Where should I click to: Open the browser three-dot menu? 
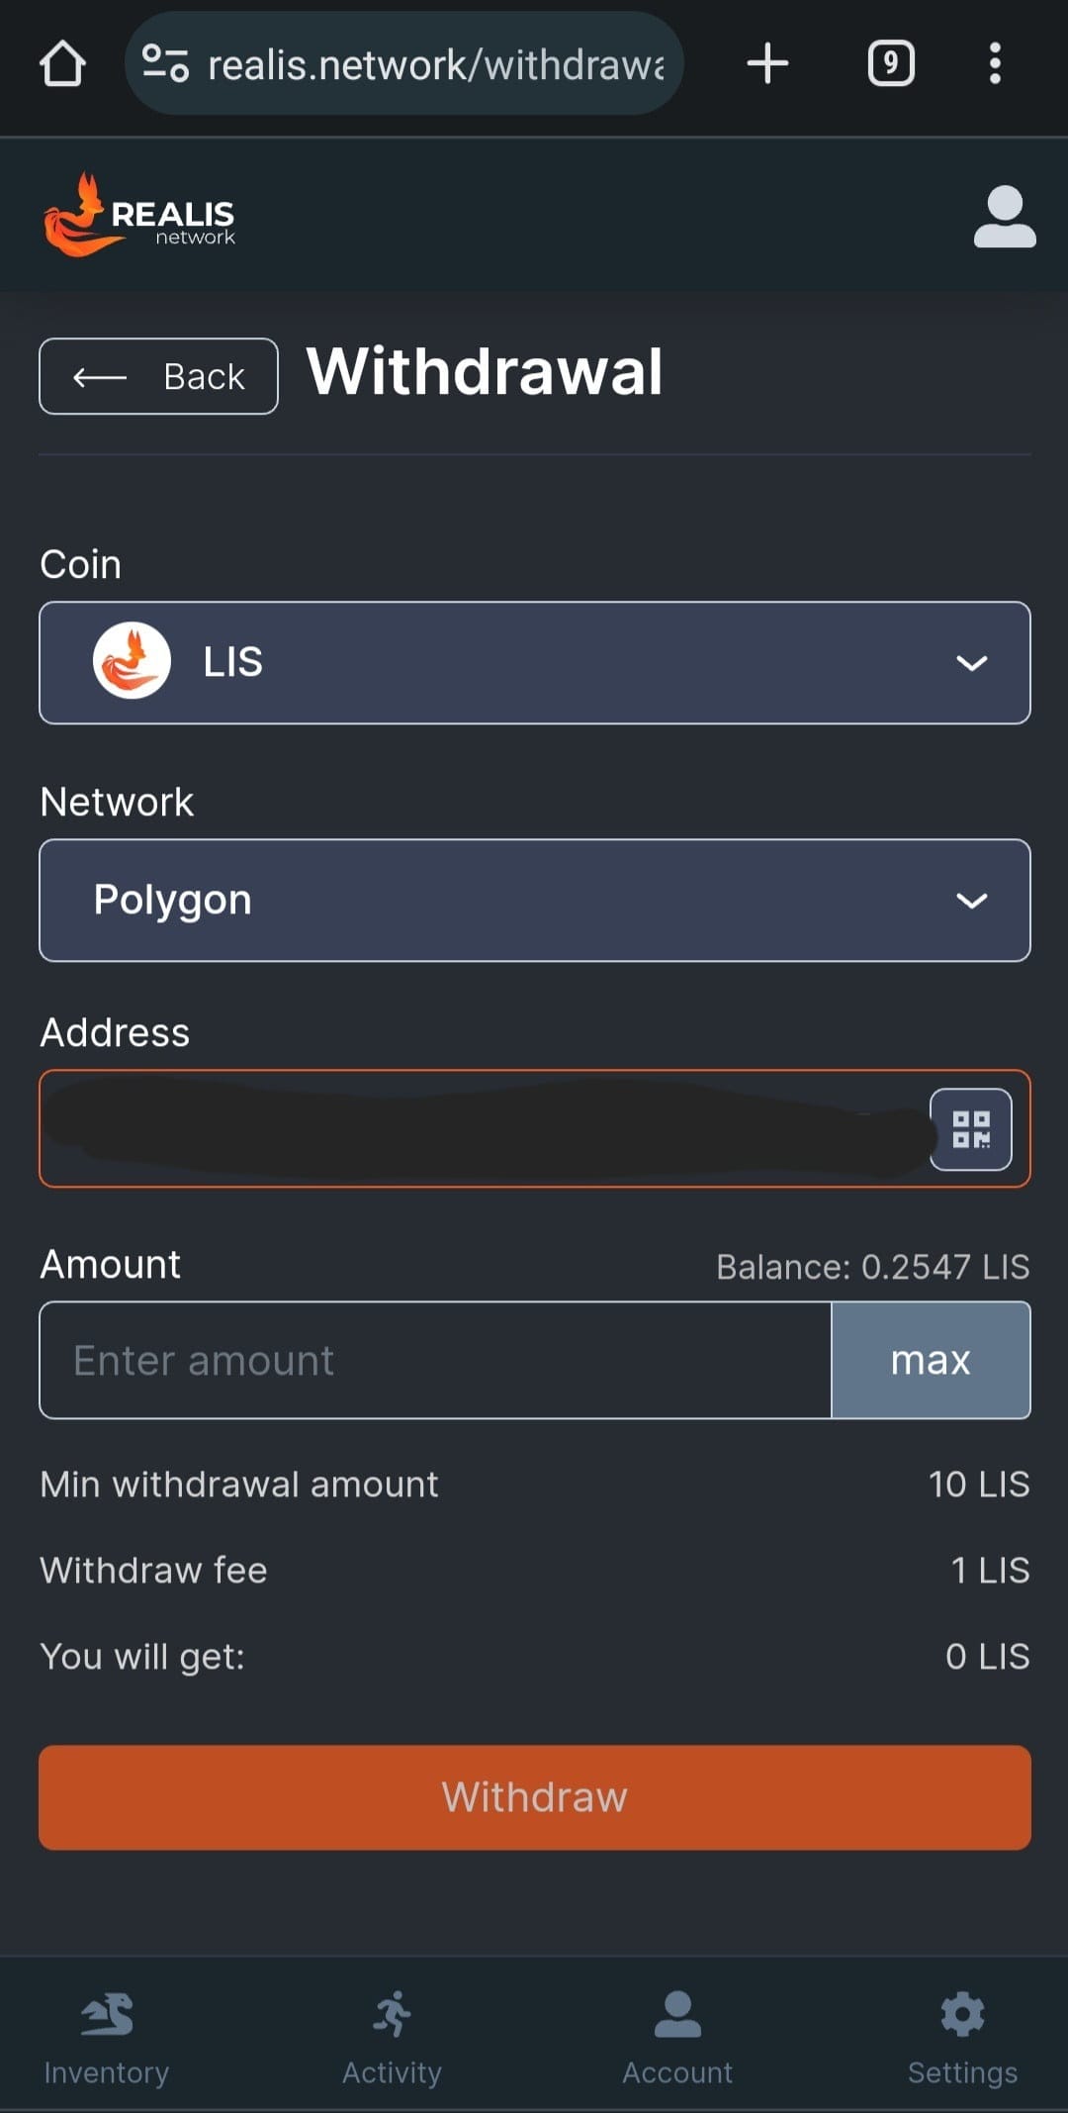[x=995, y=64]
